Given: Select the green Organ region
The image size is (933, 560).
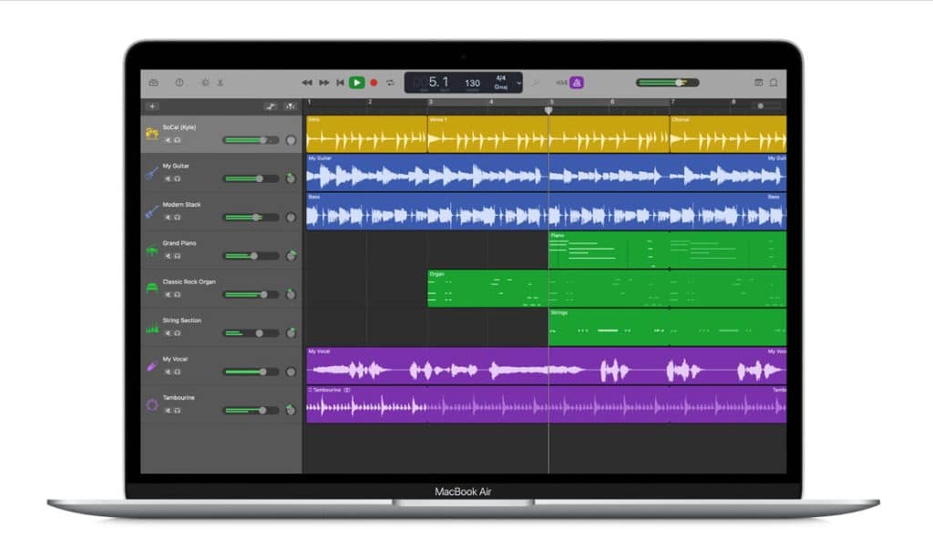Looking at the screenshot, I should pyautogui.click(x=607, y=289).
